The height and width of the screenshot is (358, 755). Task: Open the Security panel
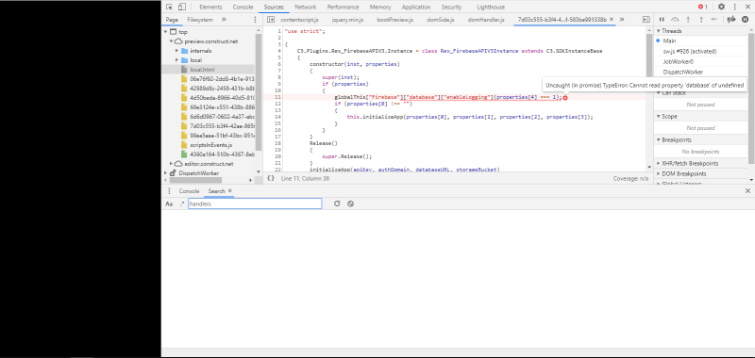[x=451, y=8]
